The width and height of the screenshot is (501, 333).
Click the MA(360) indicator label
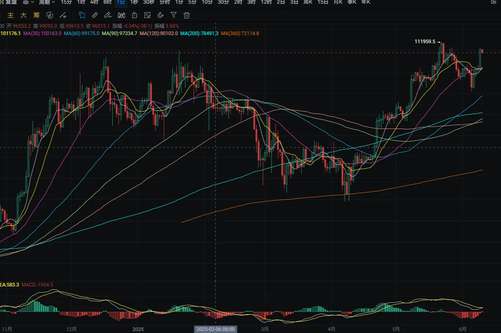(240, 33)
